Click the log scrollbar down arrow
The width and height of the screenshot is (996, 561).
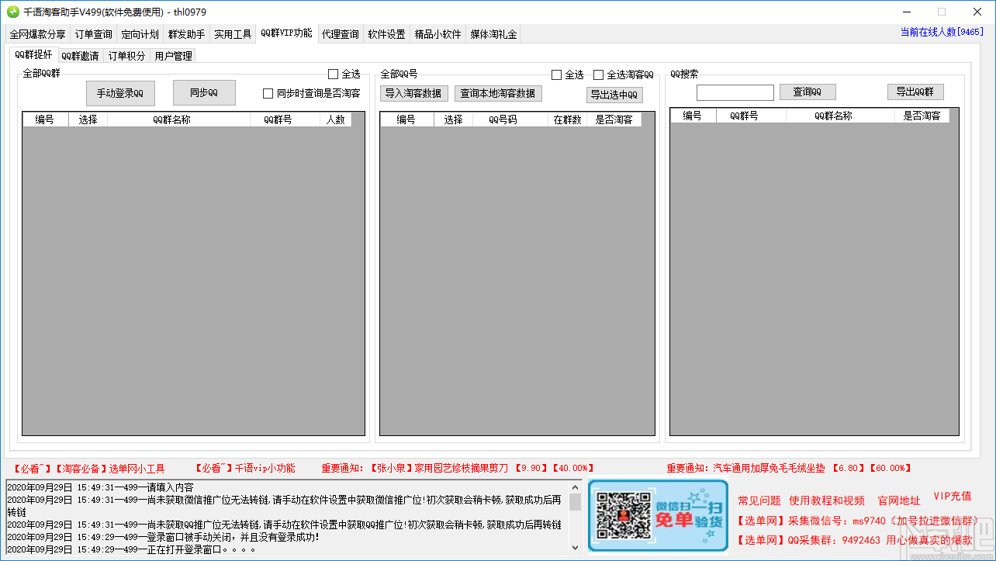click(x=575, y=548)
